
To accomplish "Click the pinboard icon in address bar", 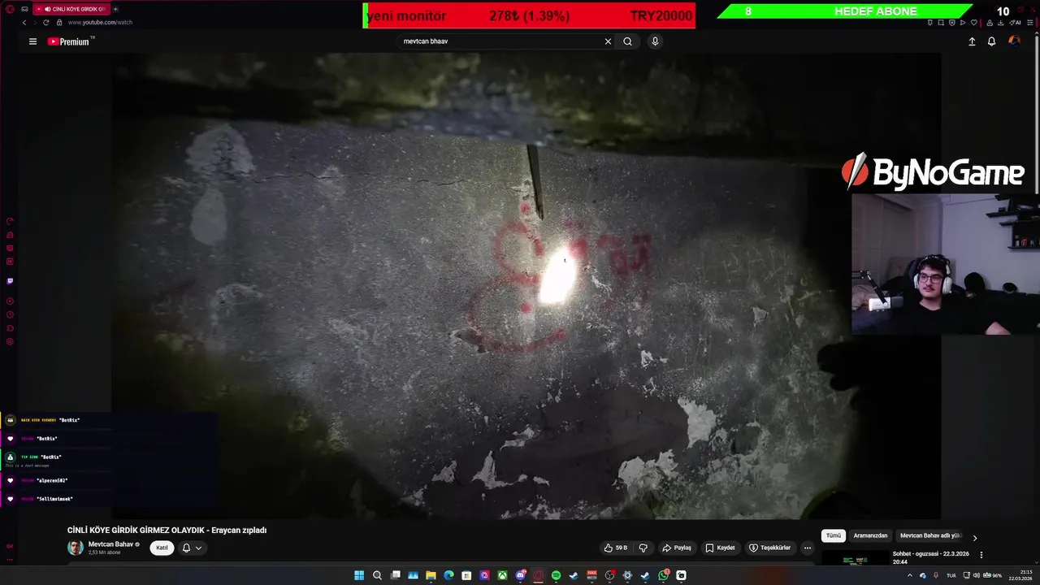I will point(930,23).
